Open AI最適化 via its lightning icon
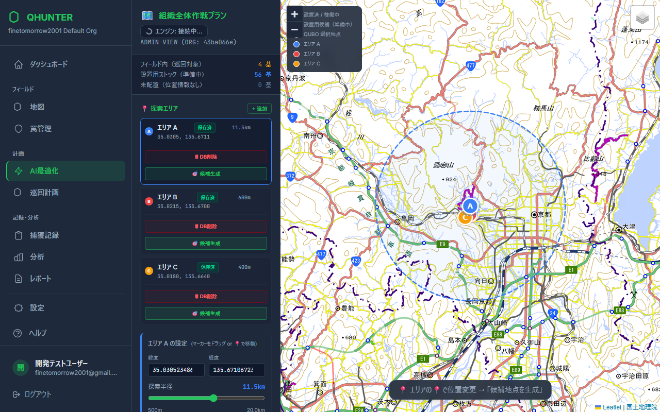This screenshot has width=660, height=412. point(19,171)
